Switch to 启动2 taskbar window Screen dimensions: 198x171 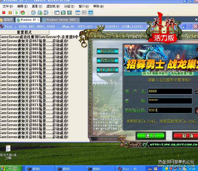point(100,169)
